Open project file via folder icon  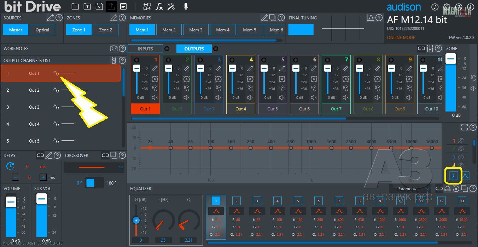click(75, 6)
